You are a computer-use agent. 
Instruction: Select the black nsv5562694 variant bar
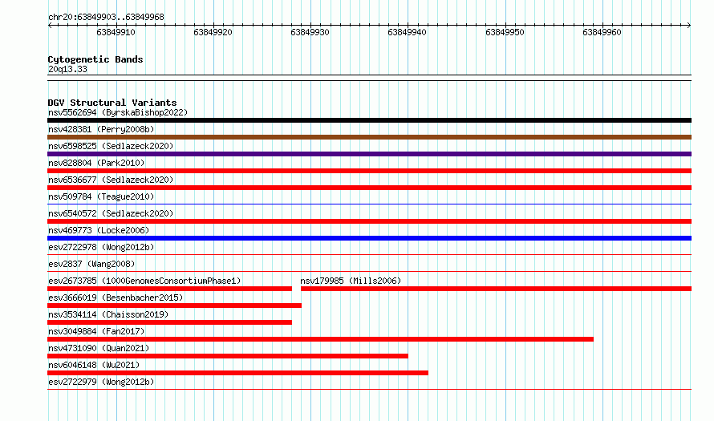pos(369,120)
